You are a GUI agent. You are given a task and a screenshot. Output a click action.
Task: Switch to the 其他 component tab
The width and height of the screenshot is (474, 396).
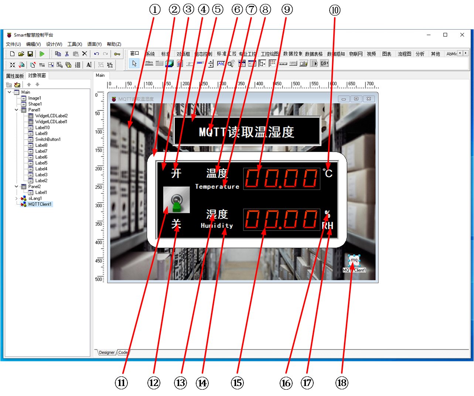click(x=436, y=54)
